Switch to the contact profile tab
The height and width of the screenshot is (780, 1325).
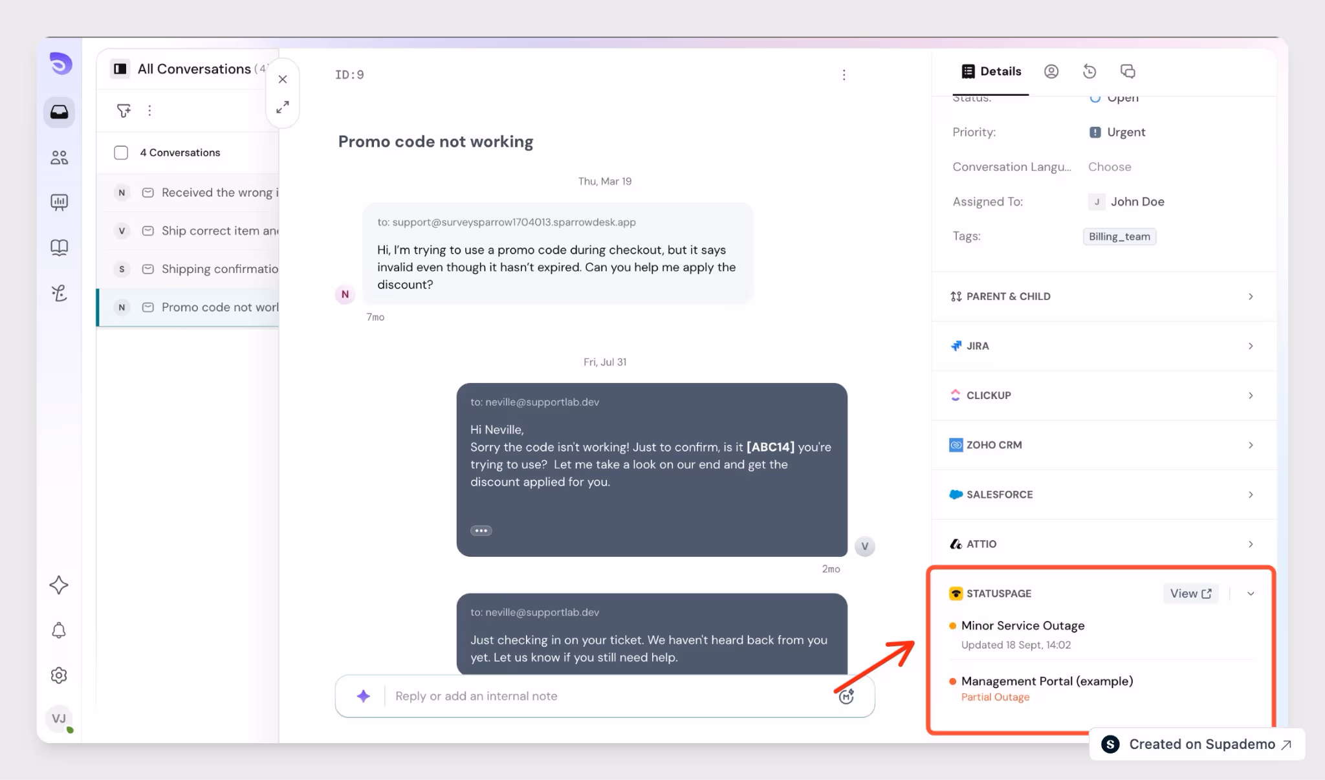(1051, 71)
